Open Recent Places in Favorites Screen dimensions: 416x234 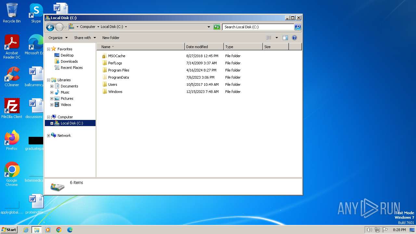[71, 68]
